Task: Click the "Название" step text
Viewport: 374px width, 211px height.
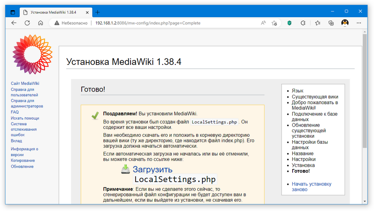Action: [302, 154]
